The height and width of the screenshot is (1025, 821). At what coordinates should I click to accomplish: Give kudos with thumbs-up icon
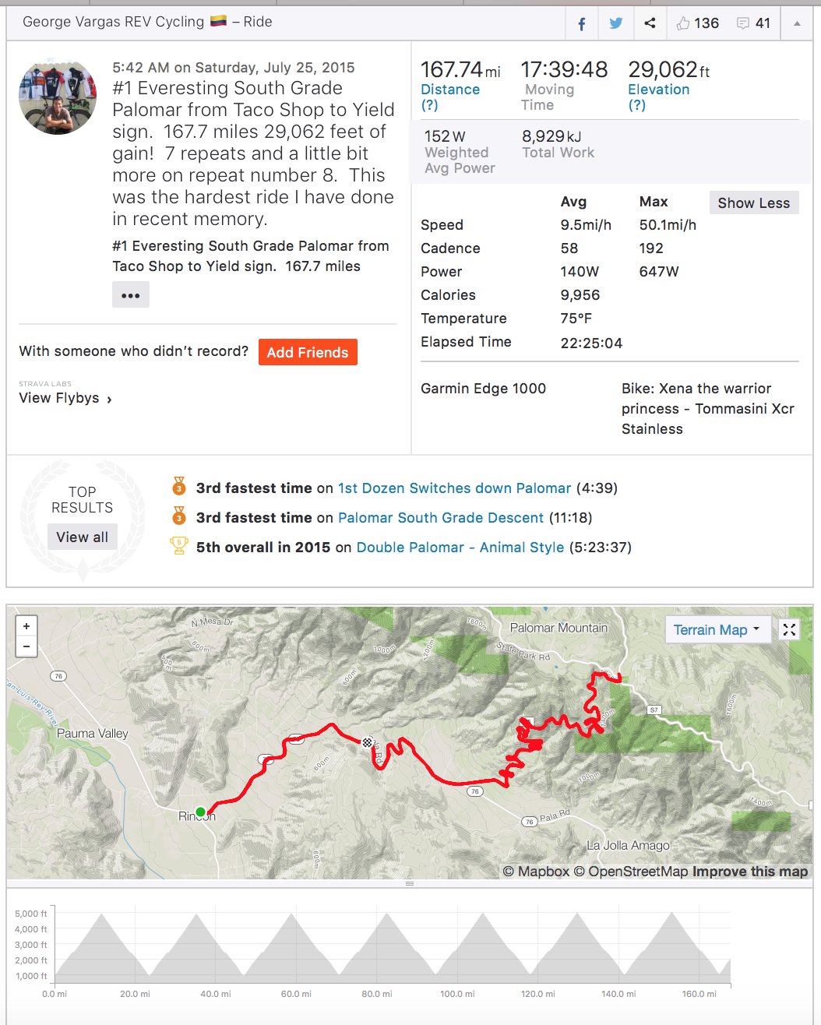coord(683,23)
